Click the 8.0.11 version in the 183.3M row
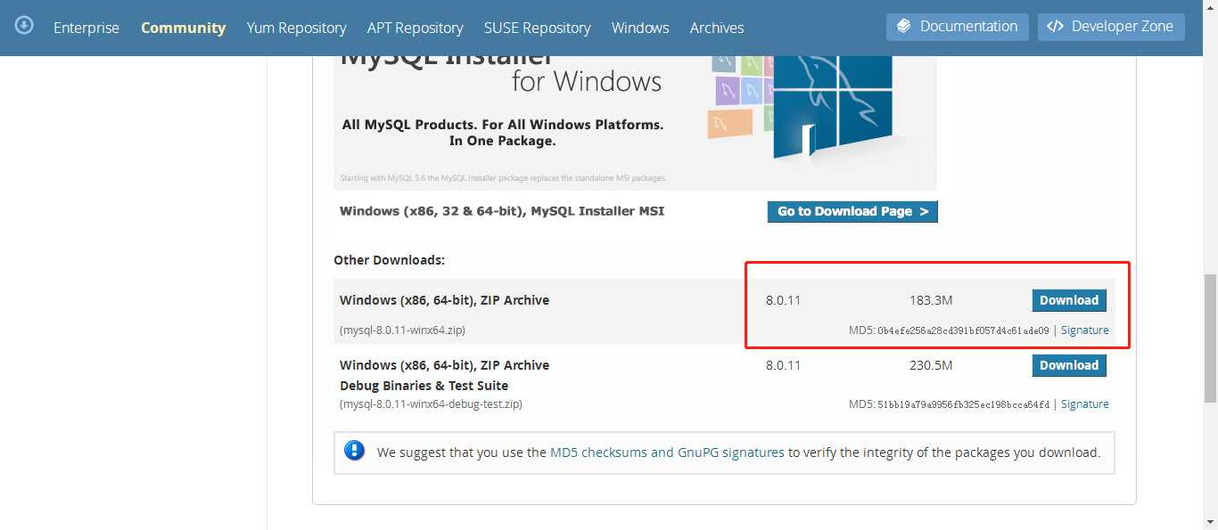1218x530 pixels. (784, 300)
